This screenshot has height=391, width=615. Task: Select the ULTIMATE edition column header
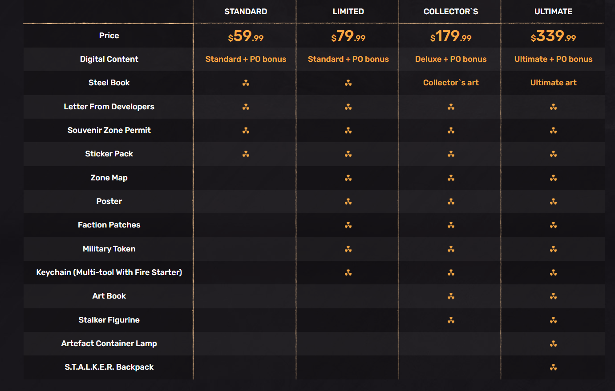(553, 12)
